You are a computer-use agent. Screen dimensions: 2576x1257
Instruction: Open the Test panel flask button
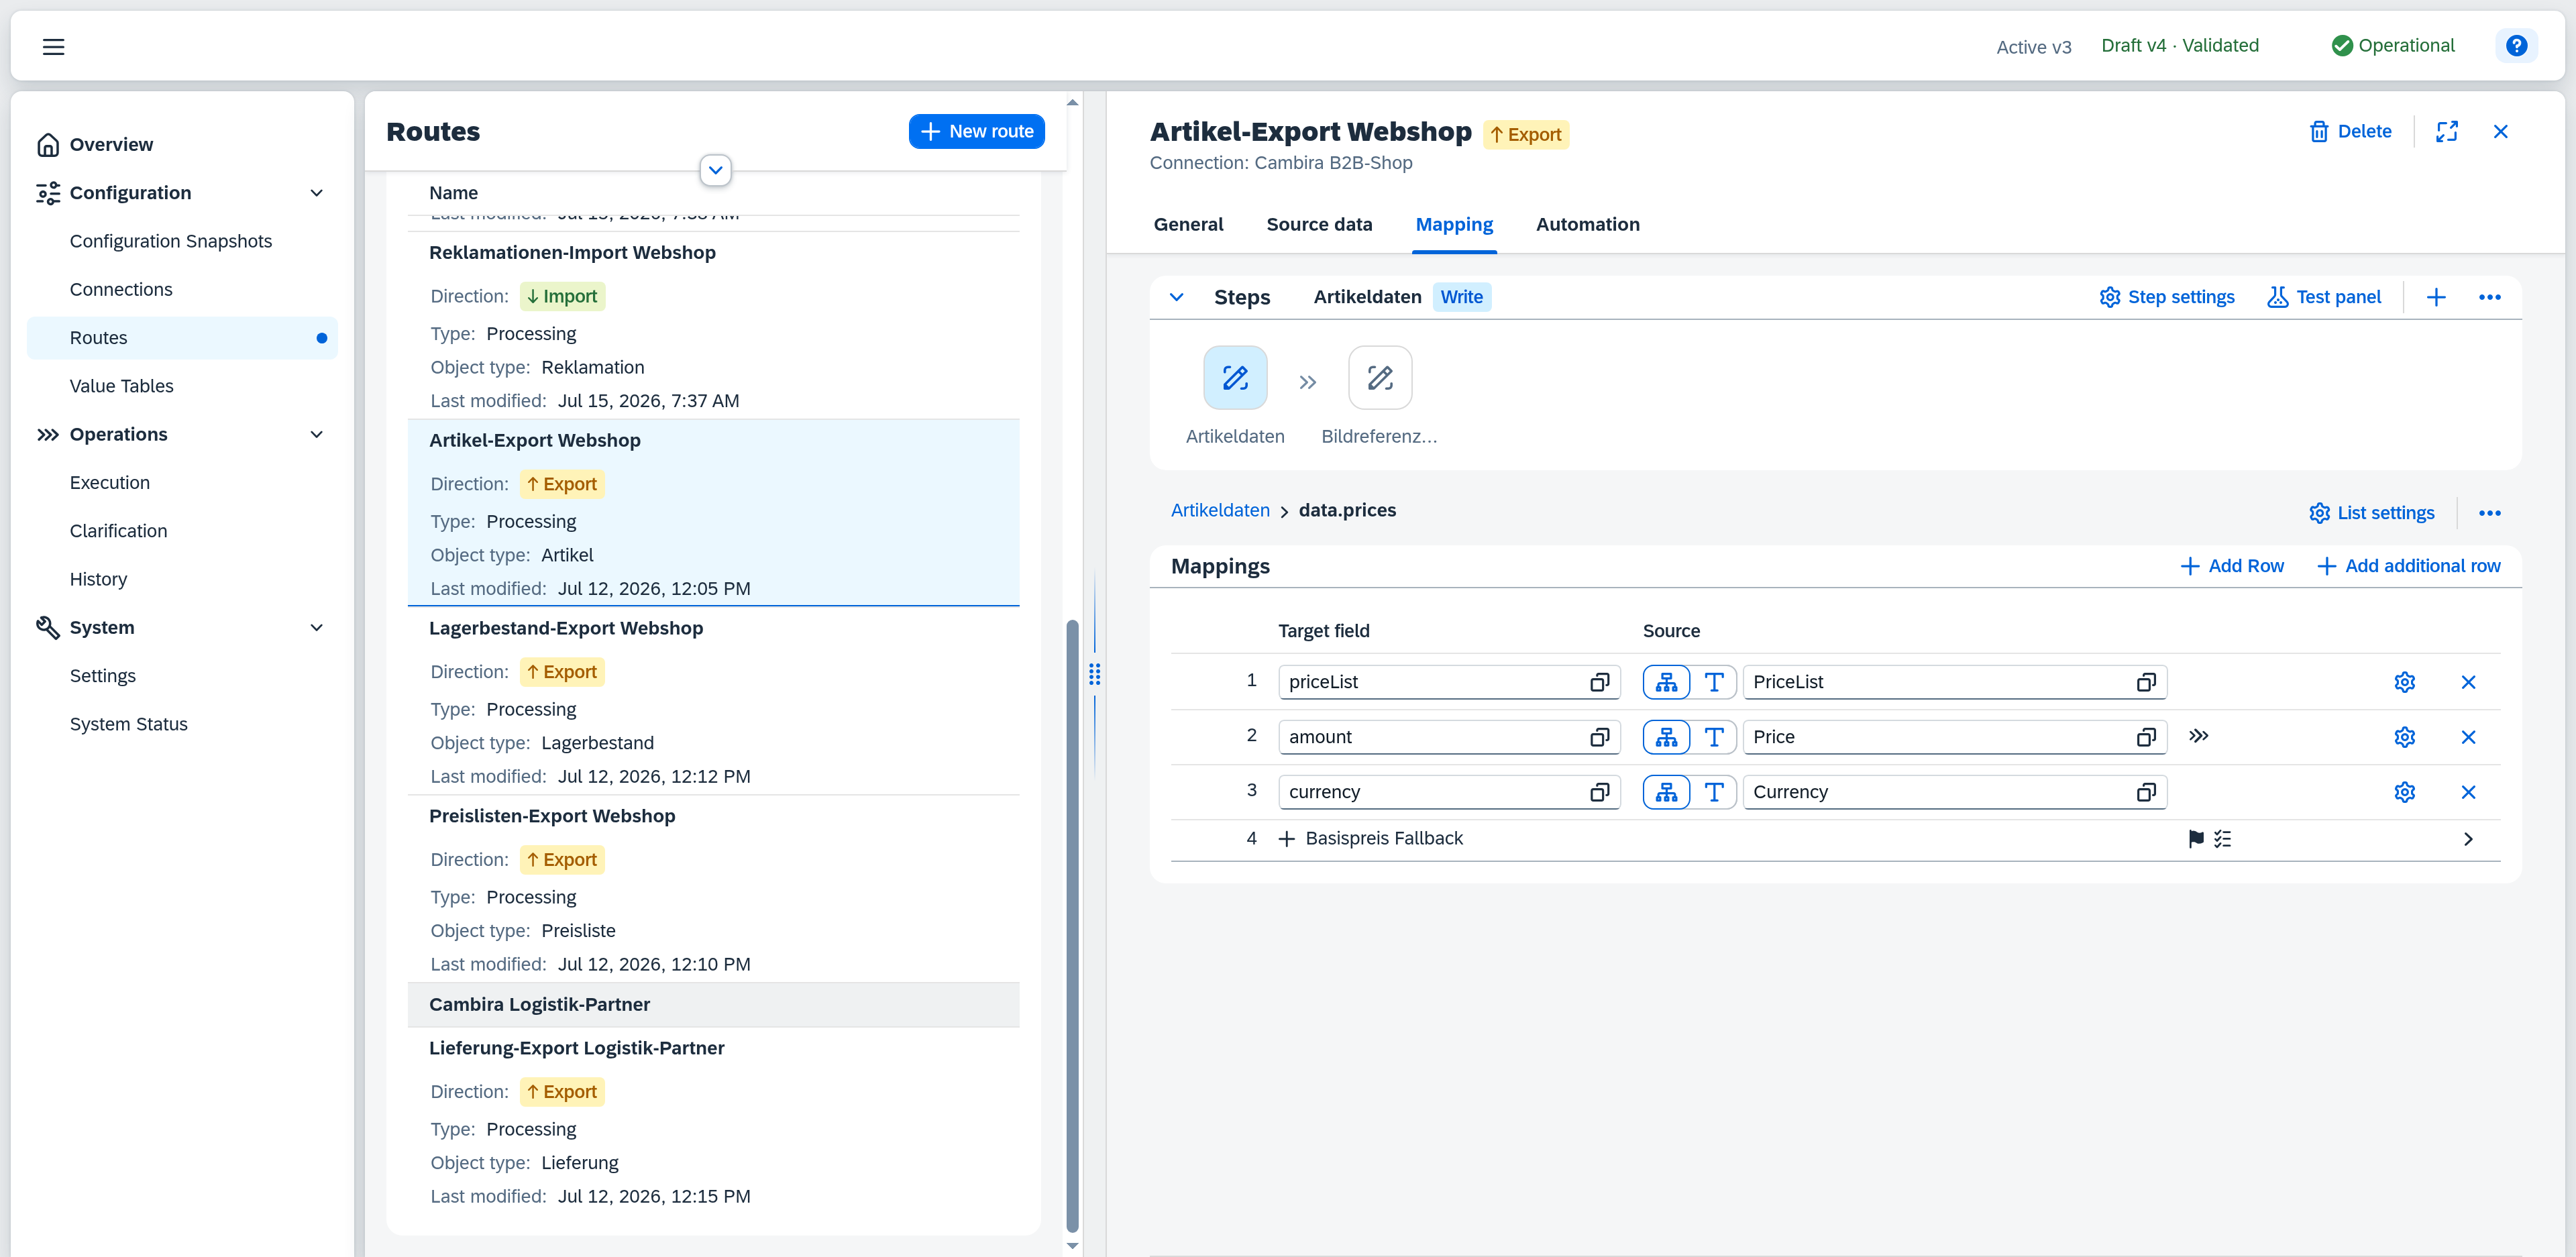(2323, 297)
